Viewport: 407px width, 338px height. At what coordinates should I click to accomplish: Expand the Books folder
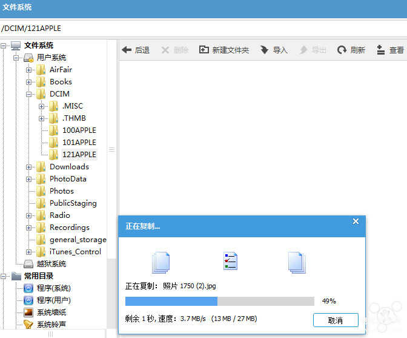coord(28,82)
